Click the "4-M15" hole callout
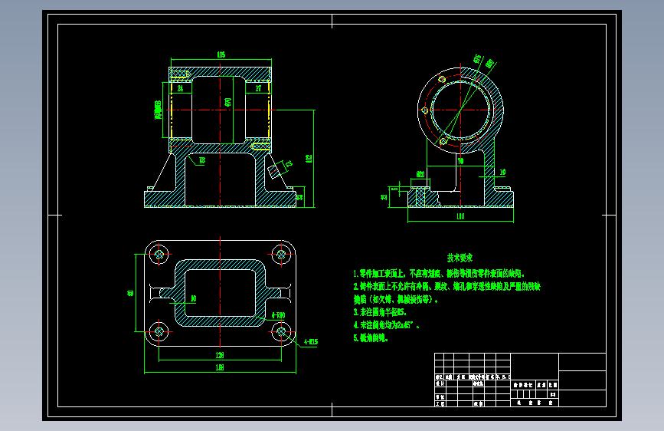 pos(311,341)
